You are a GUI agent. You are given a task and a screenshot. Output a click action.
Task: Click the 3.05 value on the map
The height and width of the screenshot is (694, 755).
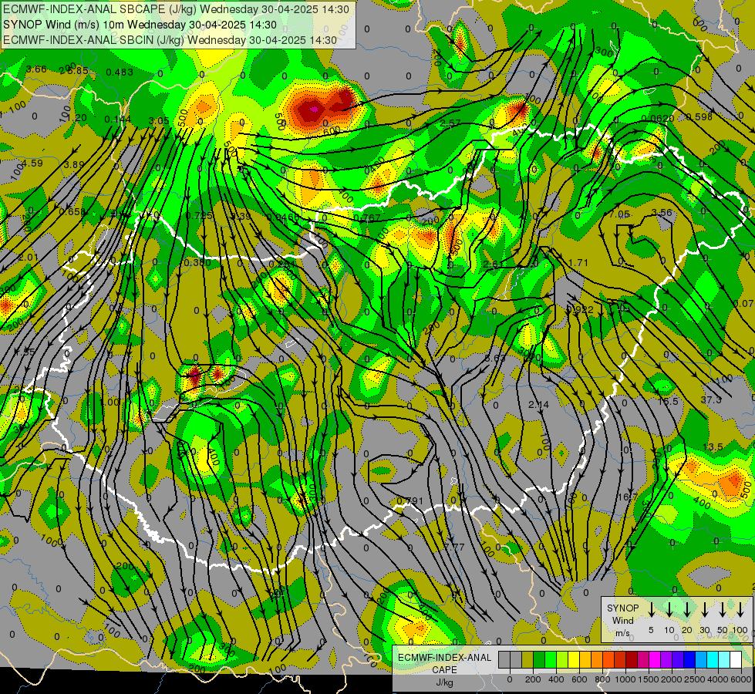tap(159, 120)
